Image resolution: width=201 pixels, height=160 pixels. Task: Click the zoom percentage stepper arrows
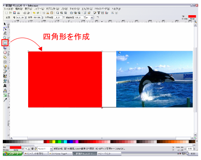tap(194, 149)
